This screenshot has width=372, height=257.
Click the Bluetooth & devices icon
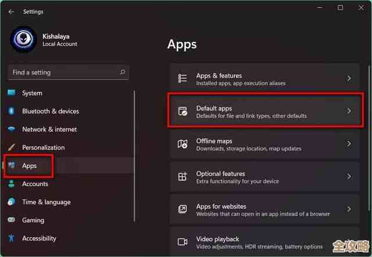[11, 111]
